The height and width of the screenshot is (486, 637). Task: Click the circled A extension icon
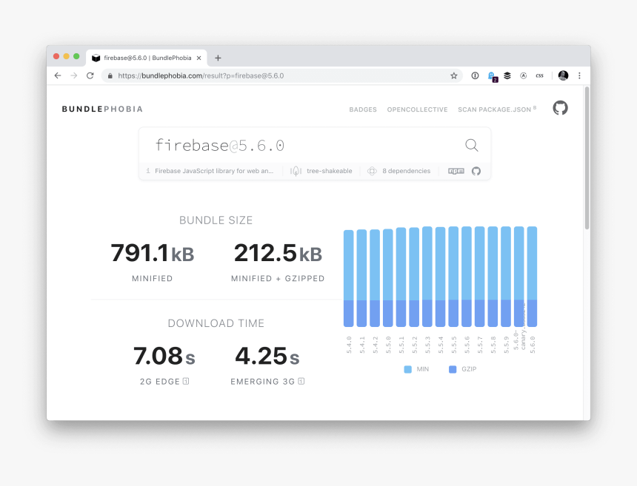(523, 75)
